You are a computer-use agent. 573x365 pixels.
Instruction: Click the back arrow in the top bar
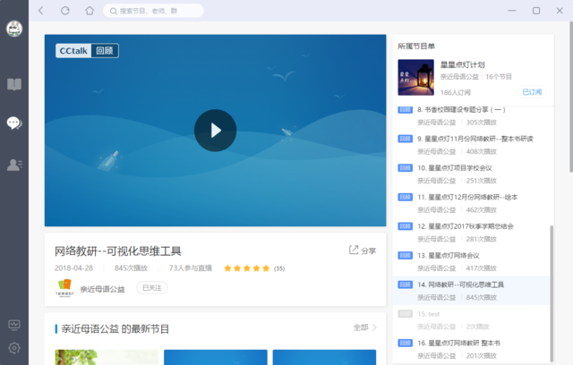click(41, 11)
